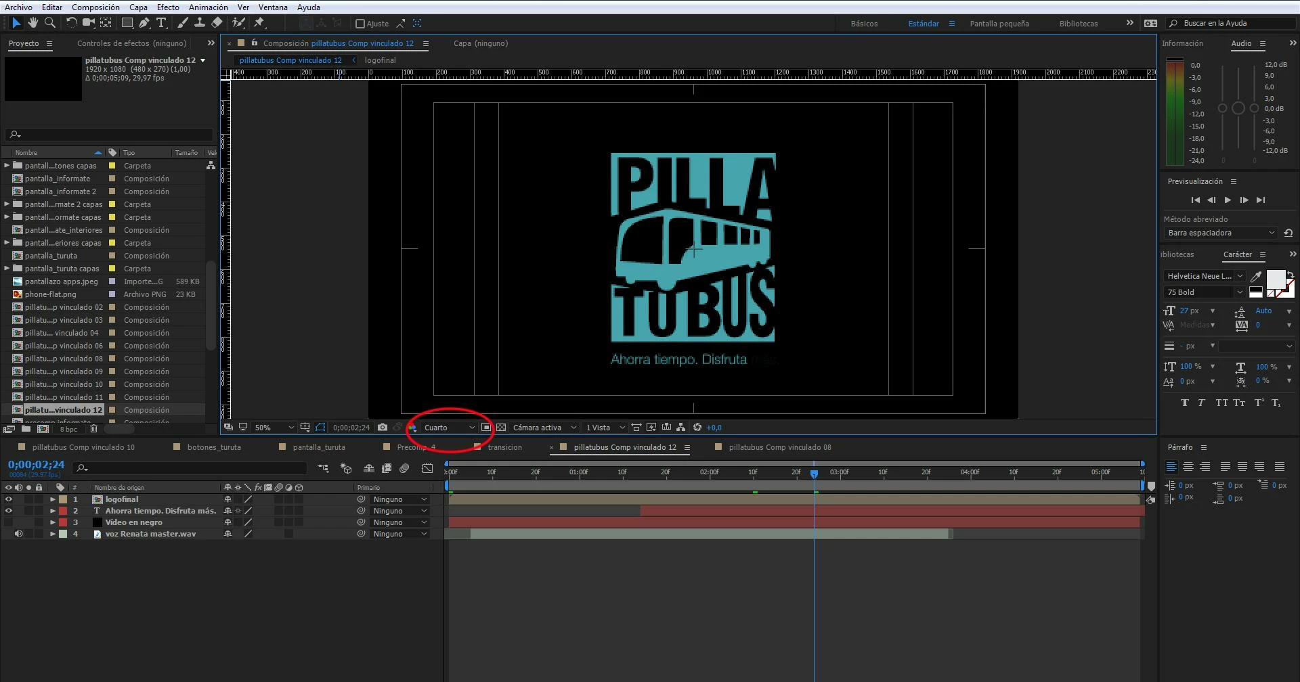1300x682 pixels.
Task: Switch to Básicos workspace
Action: coord(864,24)
